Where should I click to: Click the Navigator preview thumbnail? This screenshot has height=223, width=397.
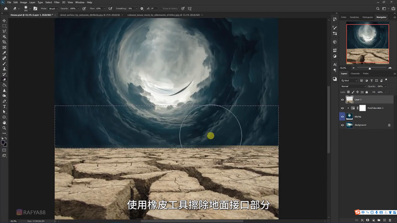pos(367,43)
